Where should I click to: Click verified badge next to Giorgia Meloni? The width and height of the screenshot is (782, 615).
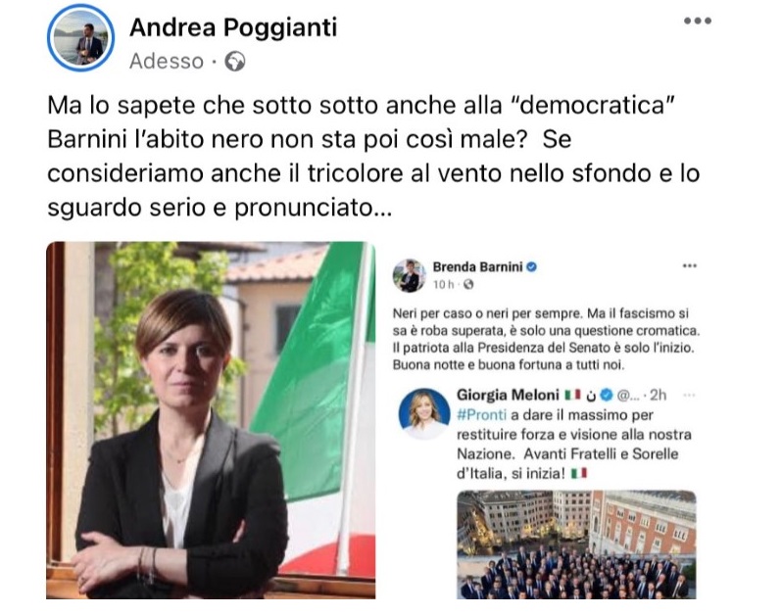point(606,396)
